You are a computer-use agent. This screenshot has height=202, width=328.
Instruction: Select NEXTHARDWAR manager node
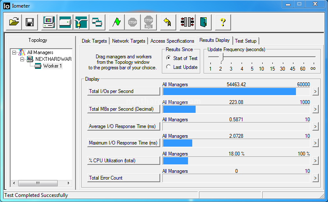pos(54,59)
